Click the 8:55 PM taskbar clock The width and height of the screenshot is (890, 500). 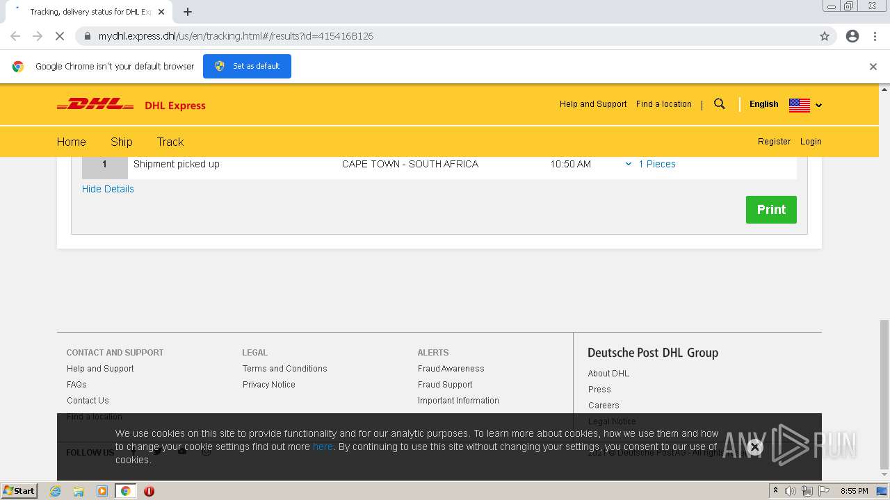(854, 491)
